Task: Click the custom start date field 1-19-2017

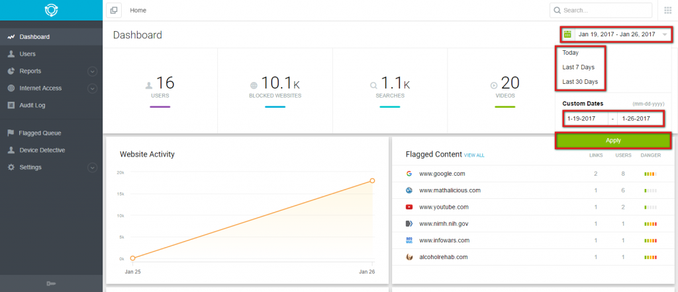Action: click(585, 119)
